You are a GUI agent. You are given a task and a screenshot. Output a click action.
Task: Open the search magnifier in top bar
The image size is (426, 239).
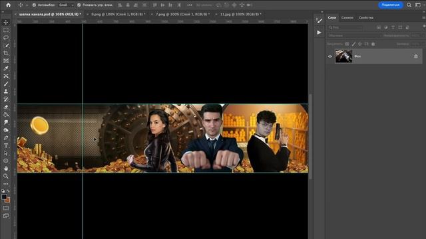[x=409, y=5]
